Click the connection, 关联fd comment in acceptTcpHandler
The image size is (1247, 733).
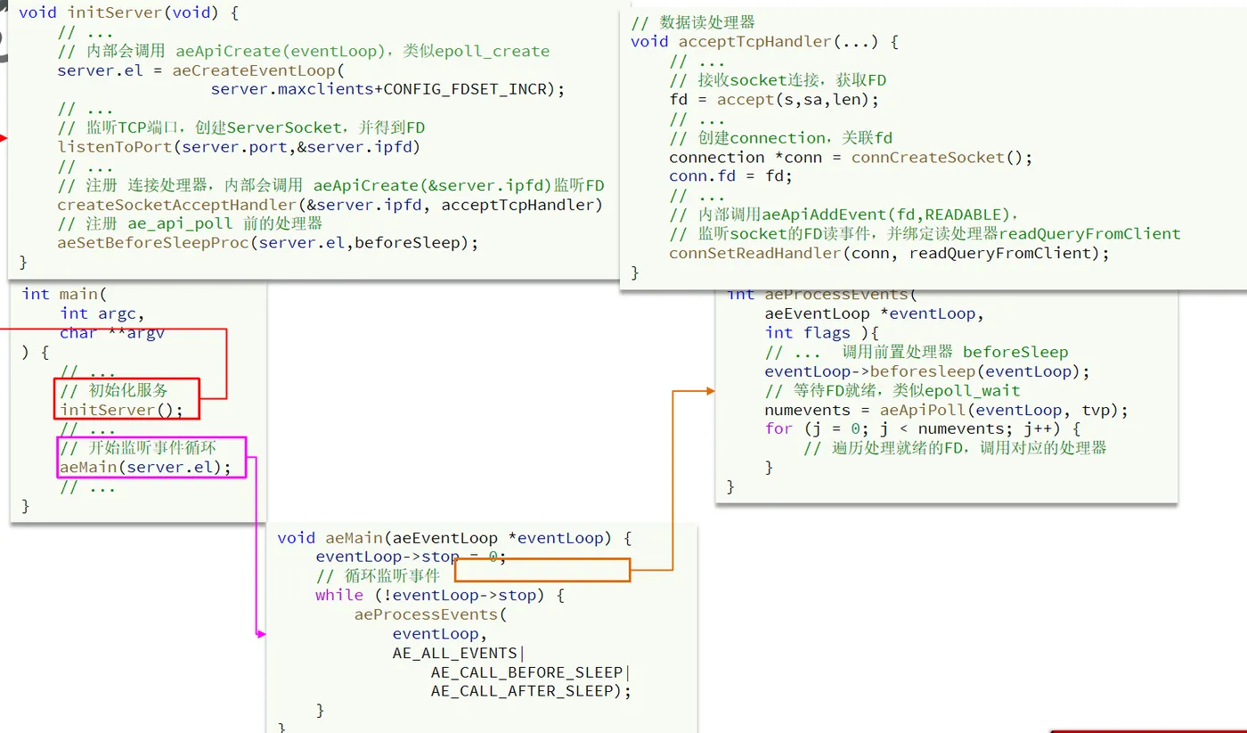[x=780, y=138]
